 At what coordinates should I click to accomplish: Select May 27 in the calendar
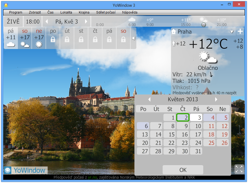coord(143,151)
